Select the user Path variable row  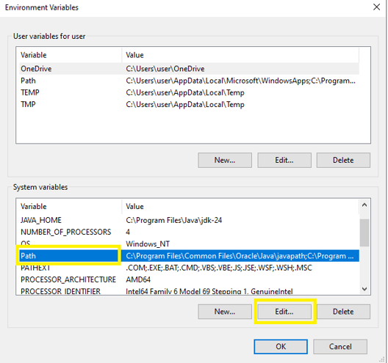[x=189, y=81]
